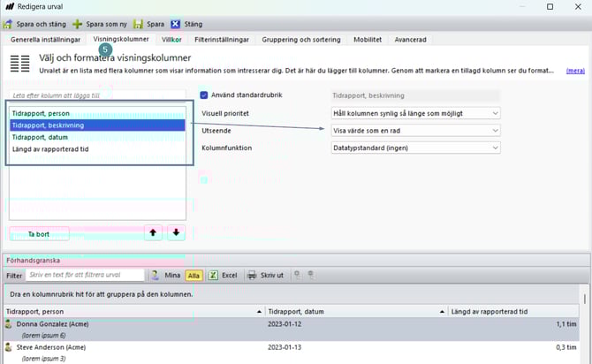592x364 pixels.
Task: Open the Gruppering och sortering tab
Action: click(x=302, y=40)
